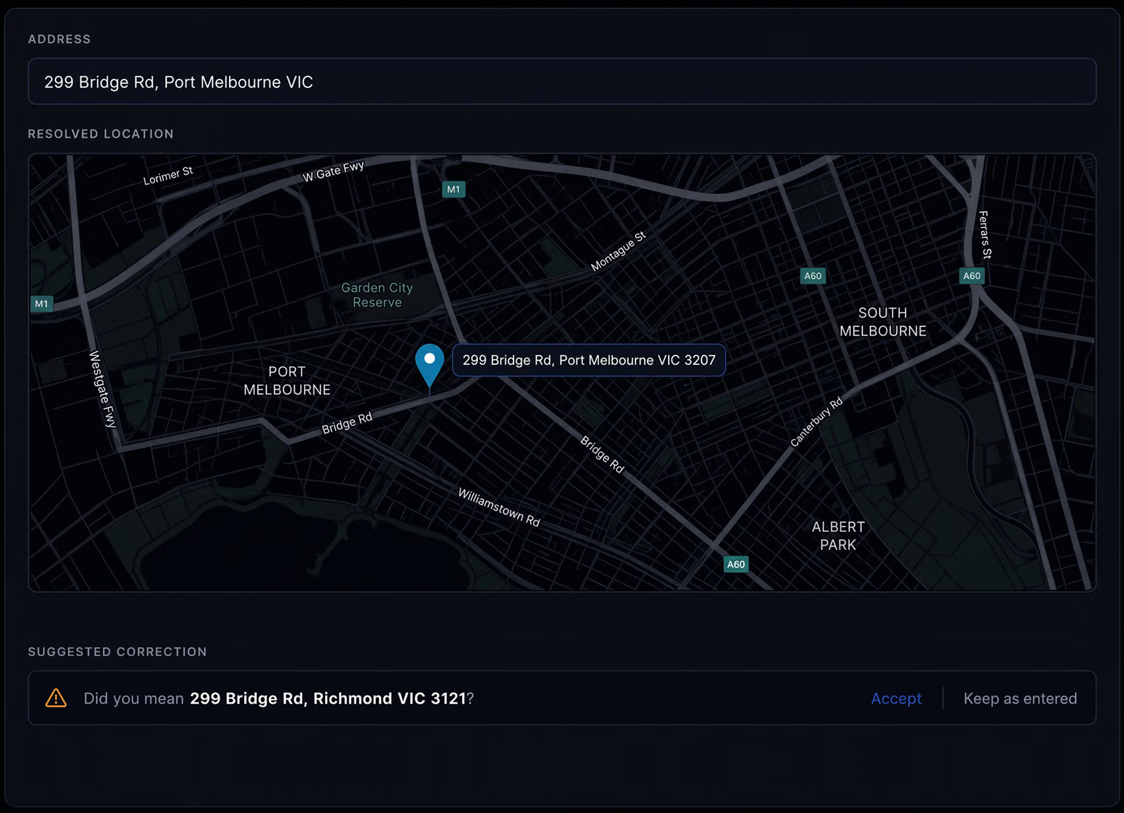Screen dimensions: 1124x813
Task: Click the A60 badge left of South Melbourne
Action: (x=813, y=276)
